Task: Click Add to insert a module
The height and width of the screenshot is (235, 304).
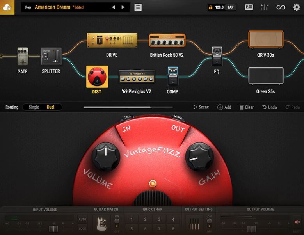Action: [224, 107]
